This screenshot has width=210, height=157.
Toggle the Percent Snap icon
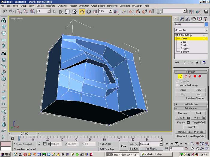pyautogui.click(x=145, y=12)
